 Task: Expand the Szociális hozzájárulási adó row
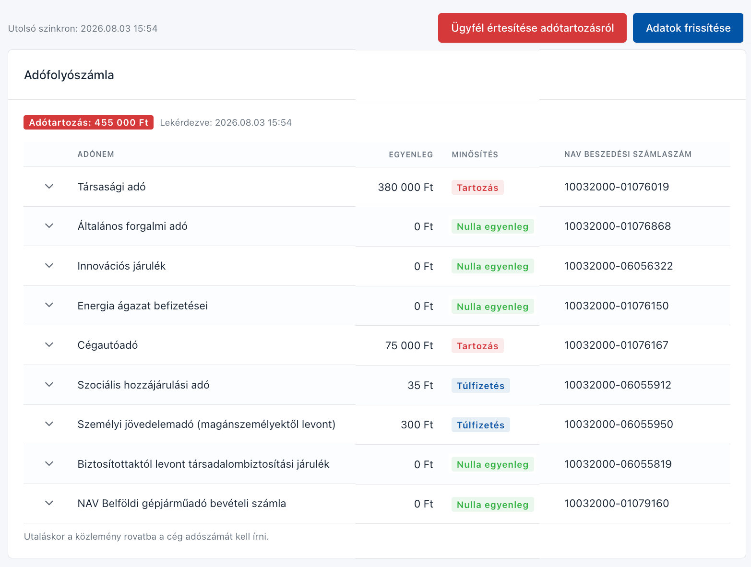(49, 385)
